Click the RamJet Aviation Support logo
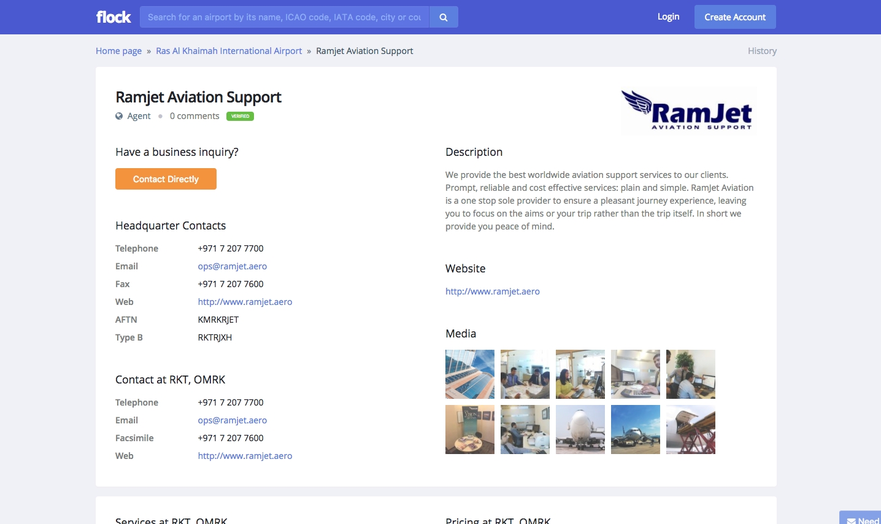The height and width of the screenshot is (524, 881). 688,111
